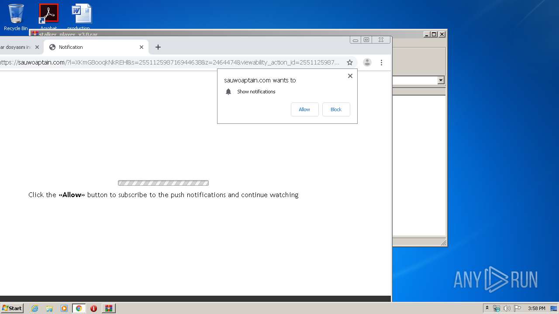Viewport: 559px width, 314px height.
Task: Maximize the WinRAR window
Action: coord(434,34)
